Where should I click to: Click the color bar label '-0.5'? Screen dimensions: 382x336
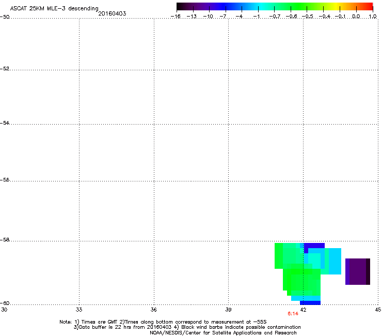click(x=308, y=17)
